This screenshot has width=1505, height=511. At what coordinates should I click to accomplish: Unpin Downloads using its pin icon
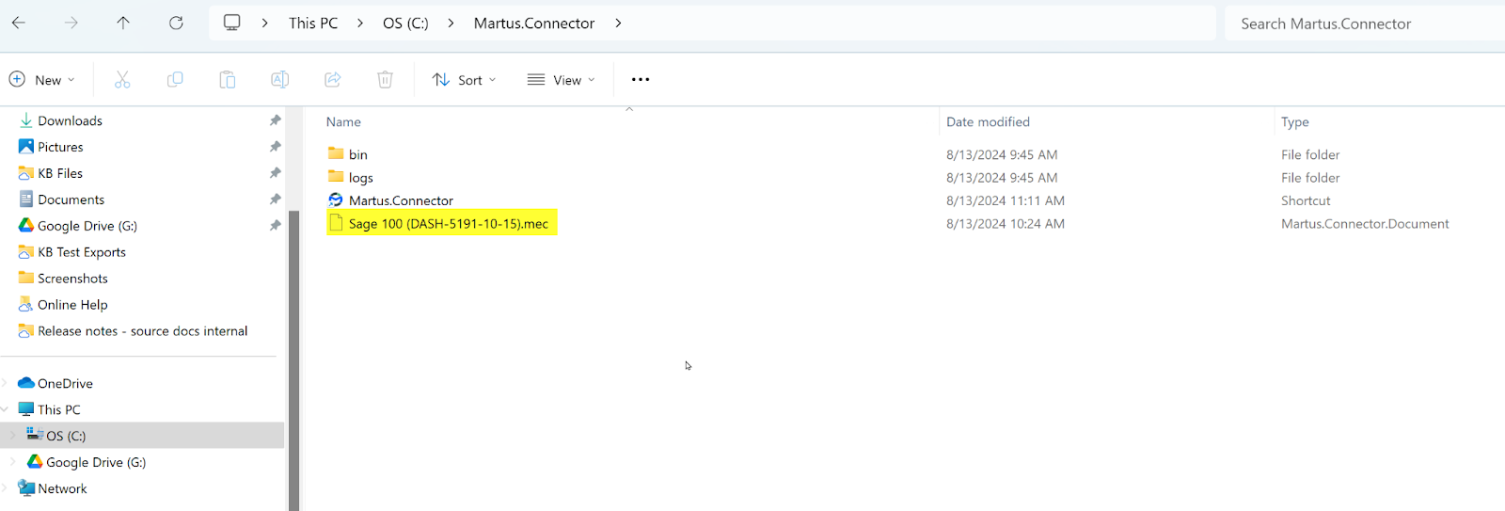pos(276,120)
